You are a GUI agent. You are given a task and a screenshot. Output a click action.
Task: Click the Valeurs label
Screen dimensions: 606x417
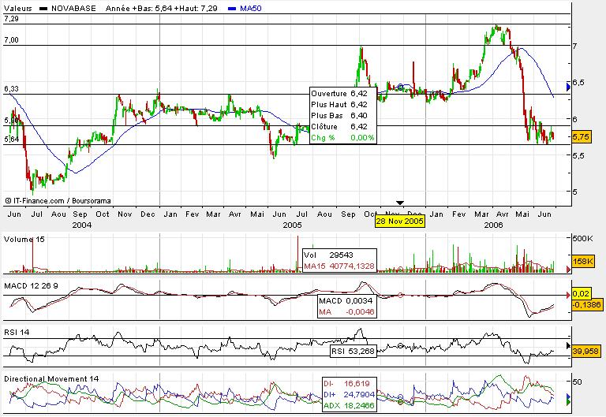point(18,9)
